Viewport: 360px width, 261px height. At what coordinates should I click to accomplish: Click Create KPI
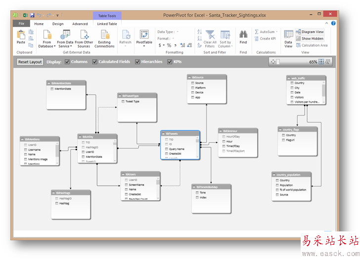click(x=265, y=38)
